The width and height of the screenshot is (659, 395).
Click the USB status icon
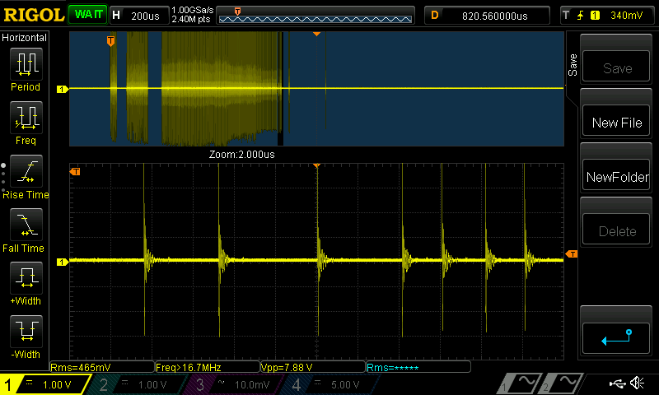(x=617, y=383)
